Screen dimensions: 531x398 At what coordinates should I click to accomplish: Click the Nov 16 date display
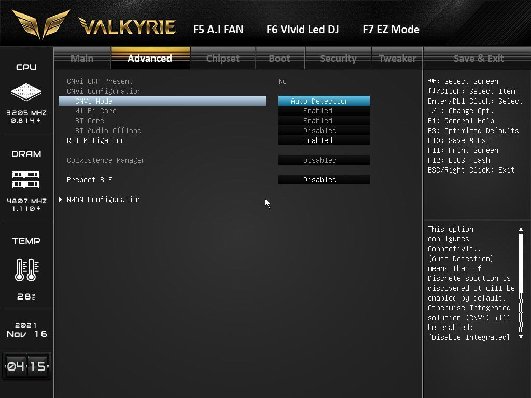click(x=27, y=334)
